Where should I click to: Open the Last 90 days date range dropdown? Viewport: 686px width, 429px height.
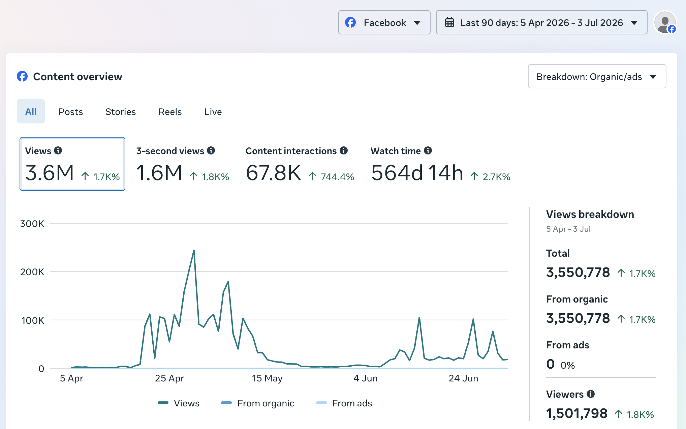click(541, 22)
